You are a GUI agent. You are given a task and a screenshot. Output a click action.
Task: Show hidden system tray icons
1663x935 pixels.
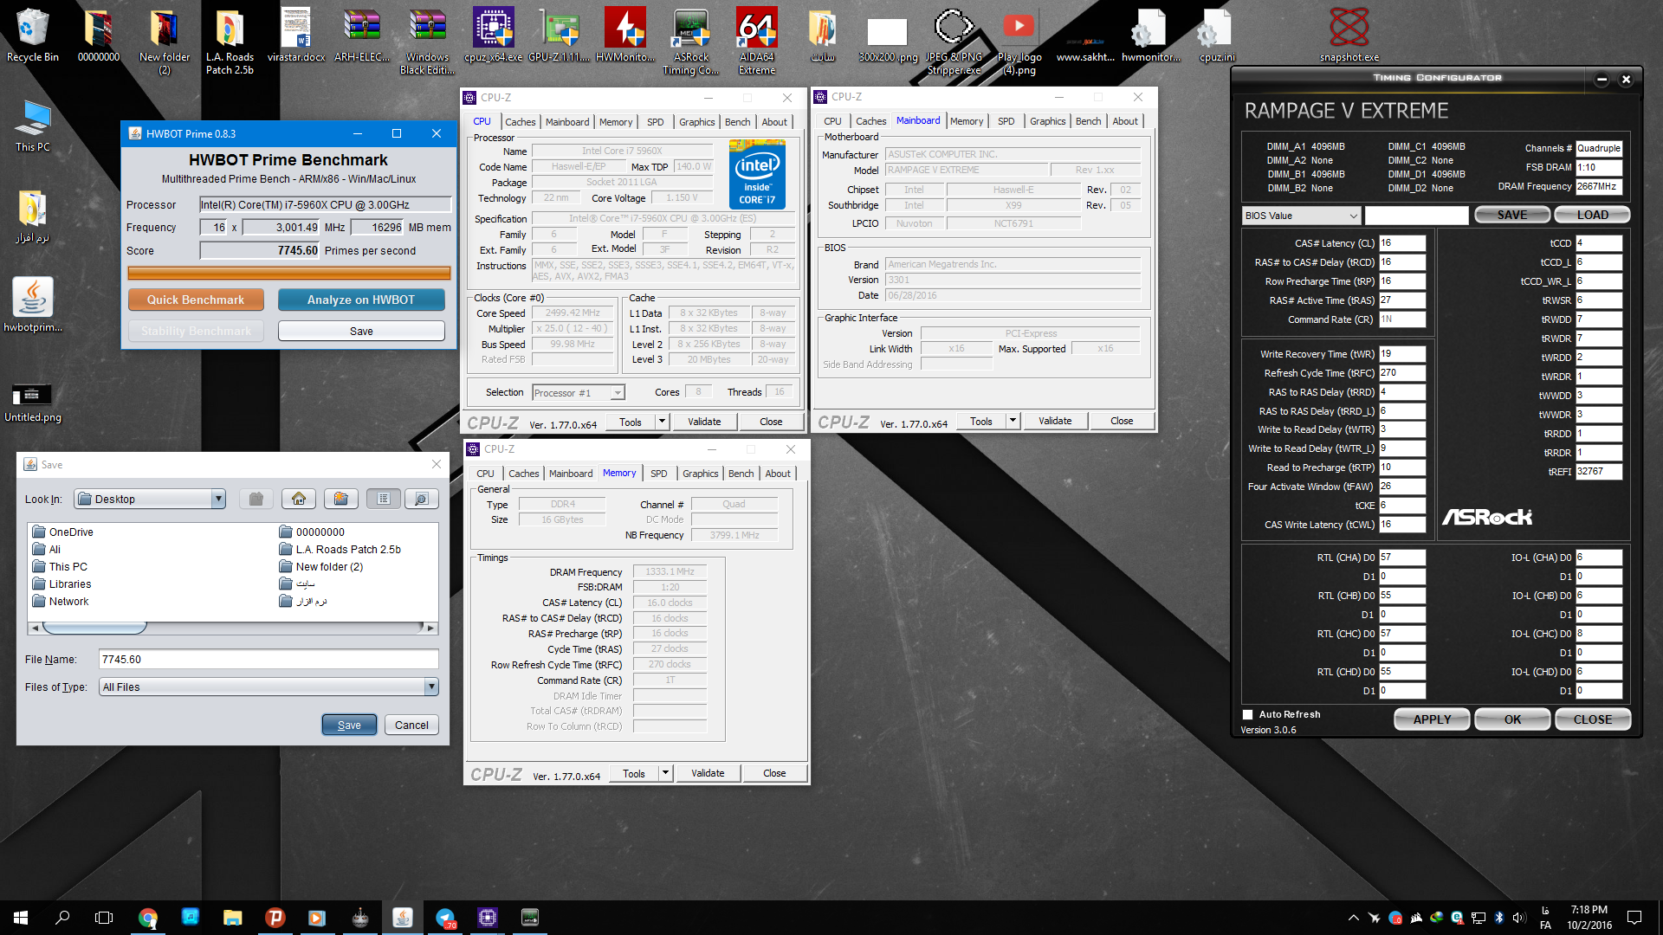pos(1353,918)
